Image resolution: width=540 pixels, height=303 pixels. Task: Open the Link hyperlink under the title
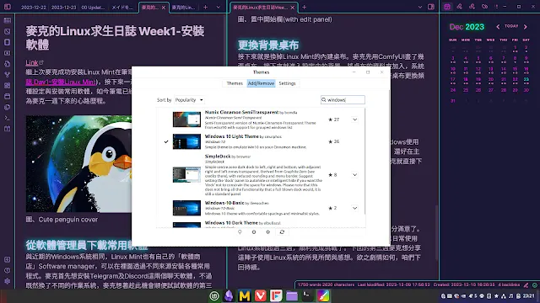pyautogui.click(x=32, y=62)
